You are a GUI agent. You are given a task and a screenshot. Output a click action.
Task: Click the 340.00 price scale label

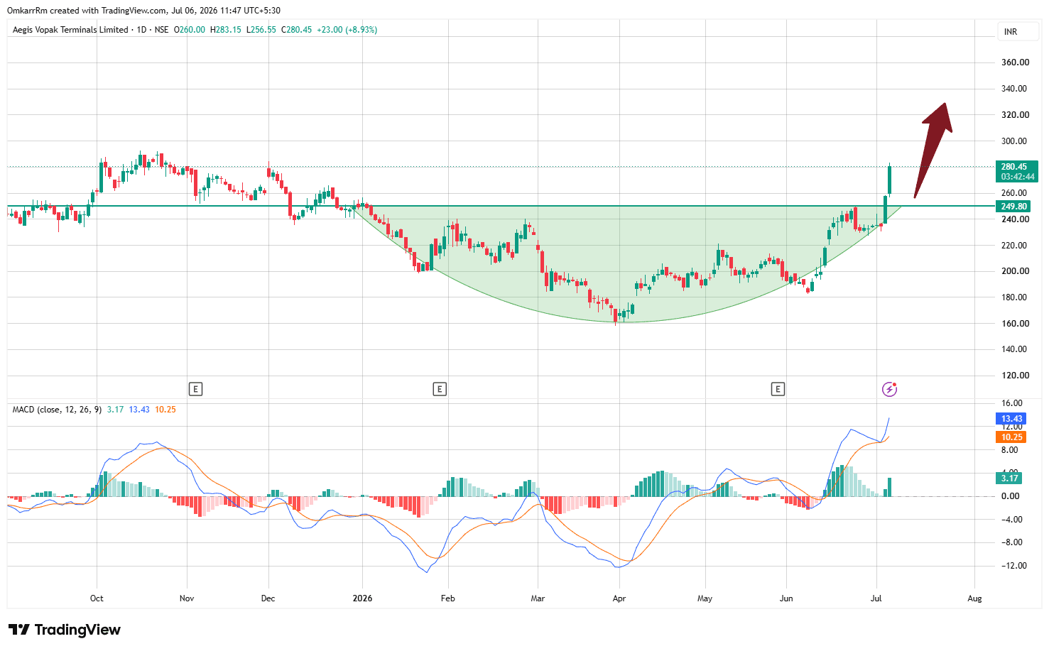coord(1015,89)
